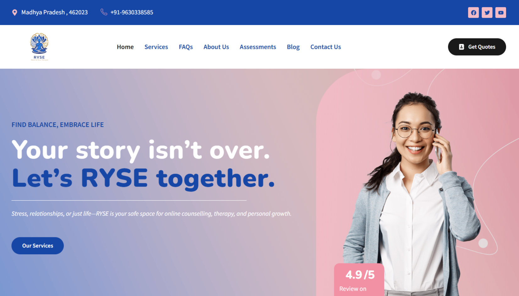Click the RYSE lotus logo
This screenshot has width=519, height=296.
[39, 47]
